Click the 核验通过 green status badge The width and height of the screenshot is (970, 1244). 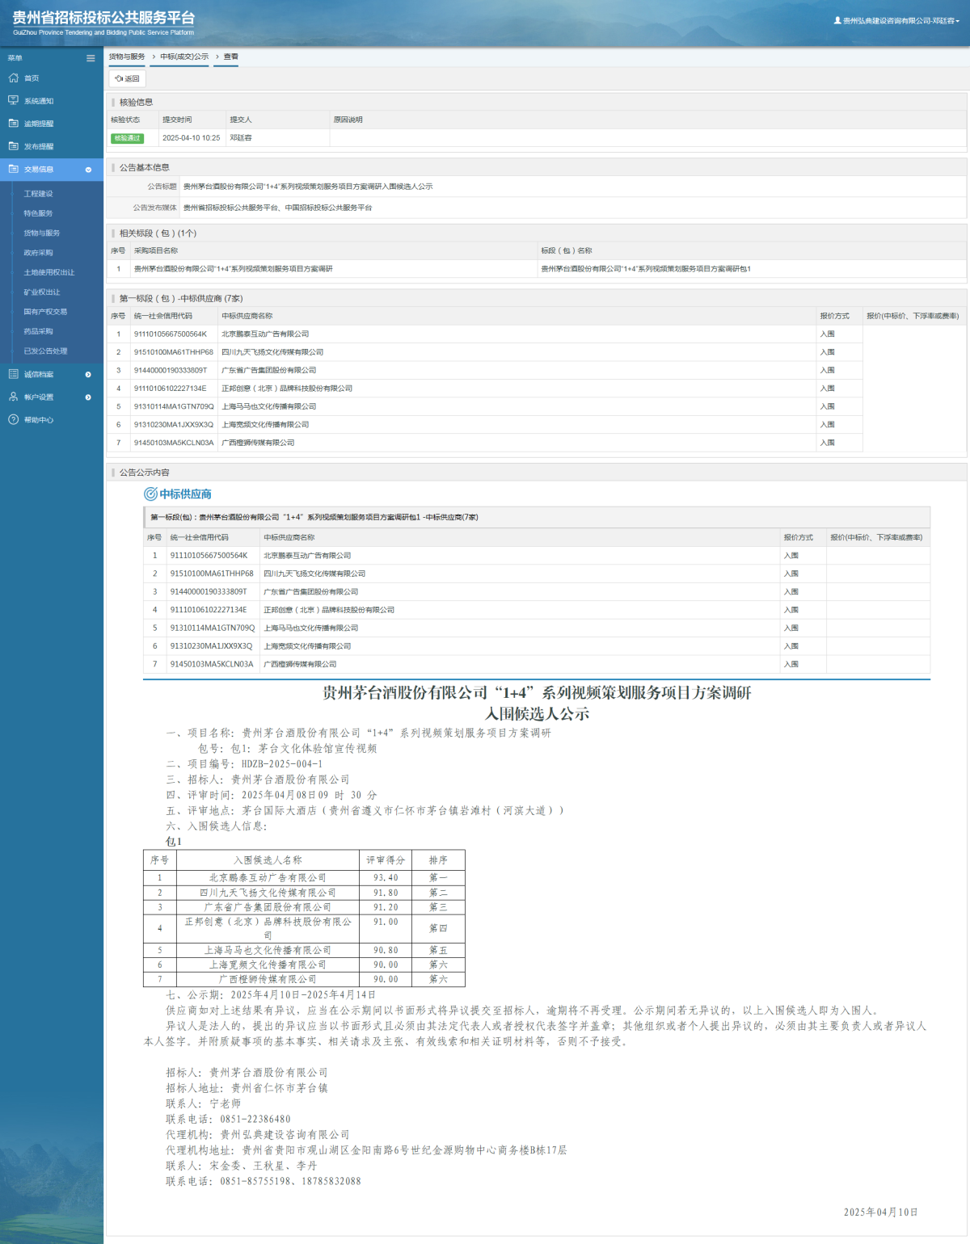127,138
